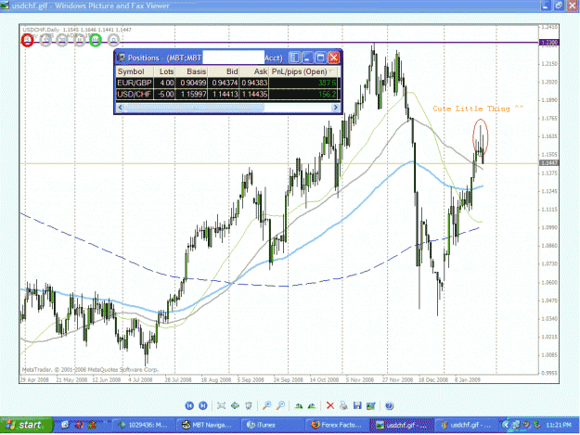Click the red Quick Launch icon
The image size is (580, 435).
point(79,425)
